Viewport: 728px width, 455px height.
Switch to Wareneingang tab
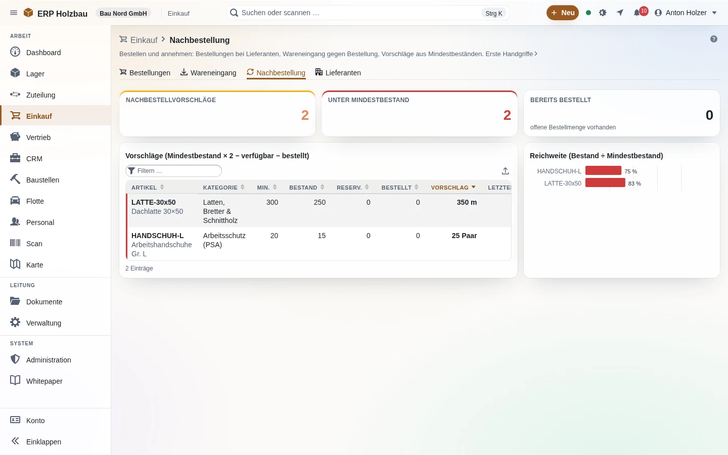[208, 72]
